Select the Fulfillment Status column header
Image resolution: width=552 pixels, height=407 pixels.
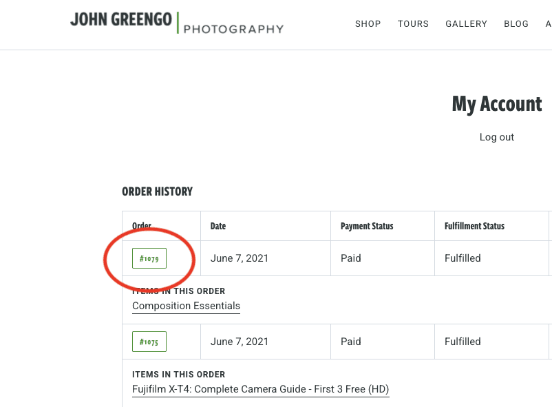coord(474,227)
